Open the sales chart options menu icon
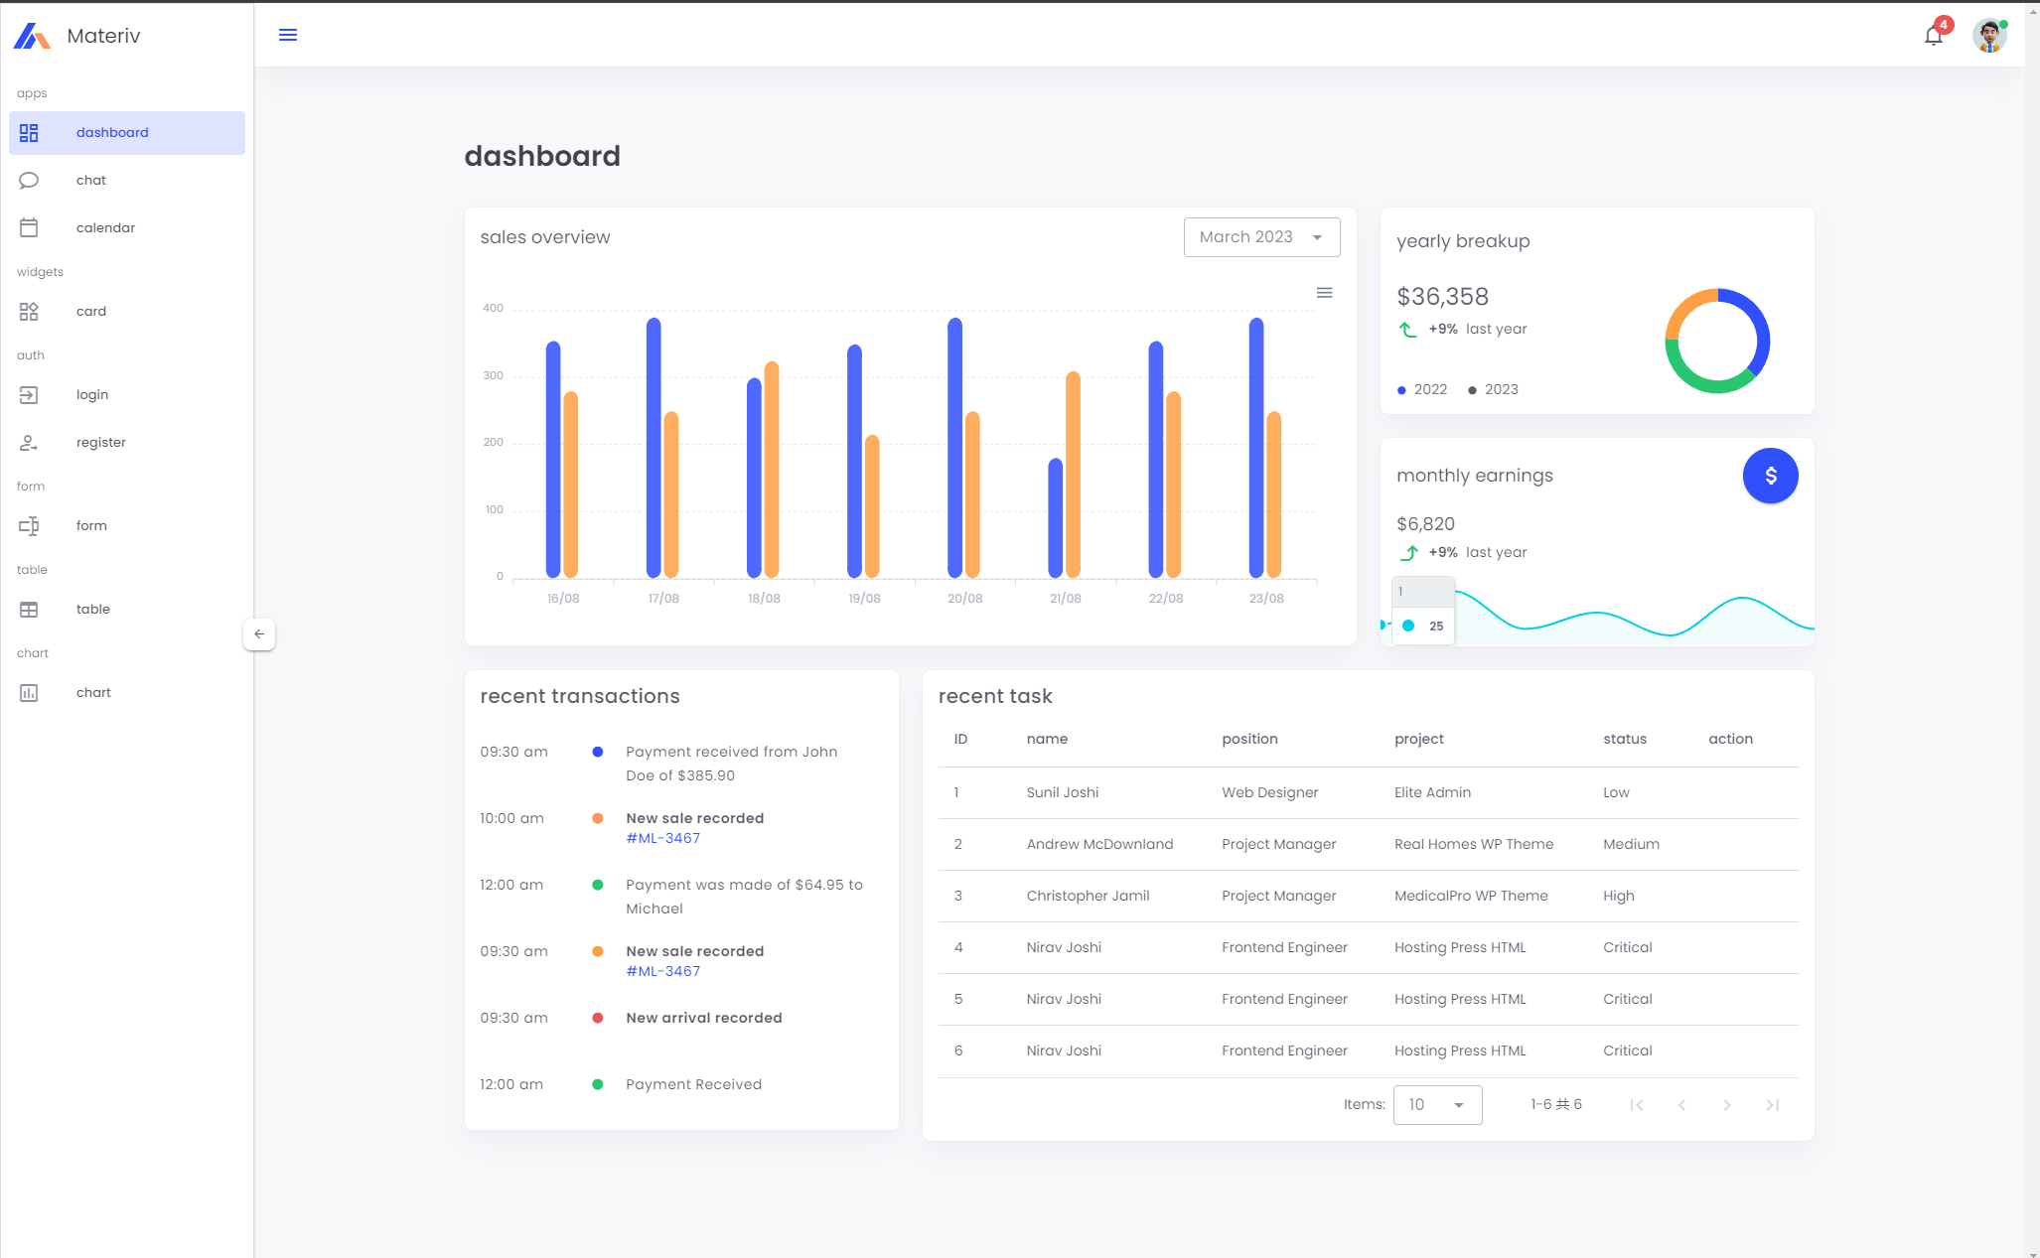2040x1258 pixels. (1324, 293)
